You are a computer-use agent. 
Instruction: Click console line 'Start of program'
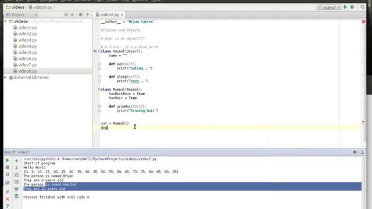40,163
